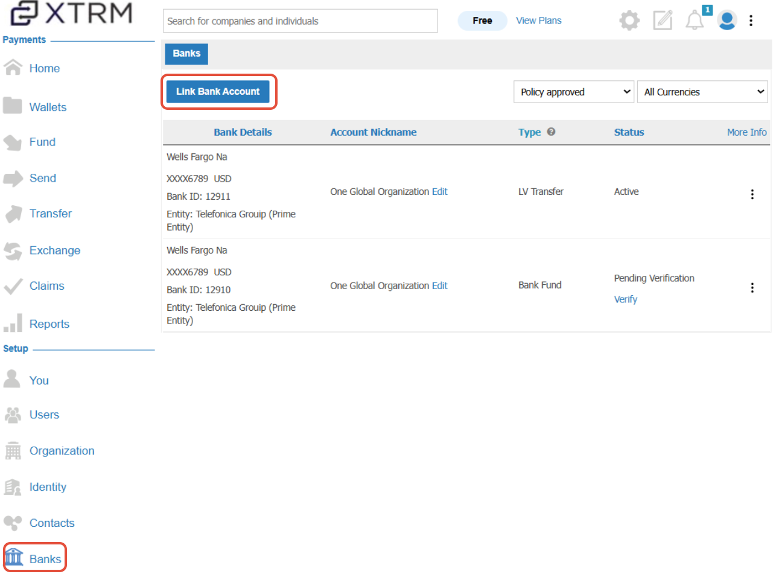Screen dimensions: 779x574
Task: Open notifications bell icon
Action: pos(695,21)
